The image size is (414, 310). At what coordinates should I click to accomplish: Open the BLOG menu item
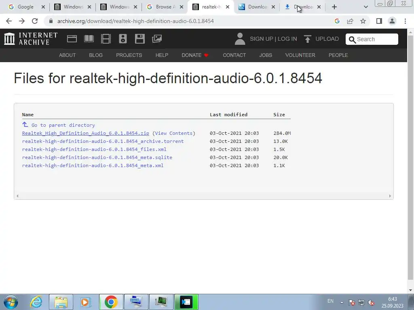coord(96,55)
